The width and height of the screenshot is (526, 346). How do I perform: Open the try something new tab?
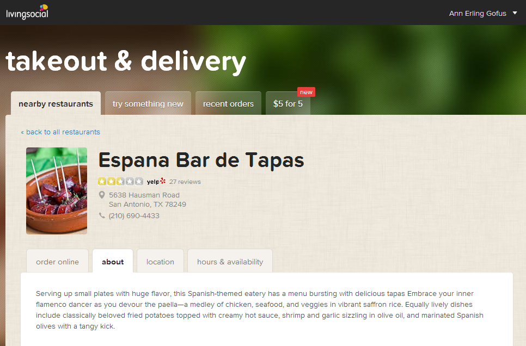(x=148, y=104)
